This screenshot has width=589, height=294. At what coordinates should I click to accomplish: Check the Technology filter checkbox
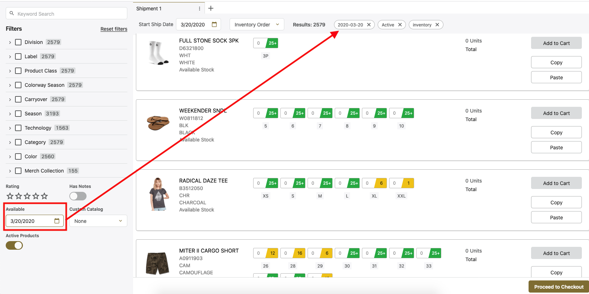click(18, 128)
